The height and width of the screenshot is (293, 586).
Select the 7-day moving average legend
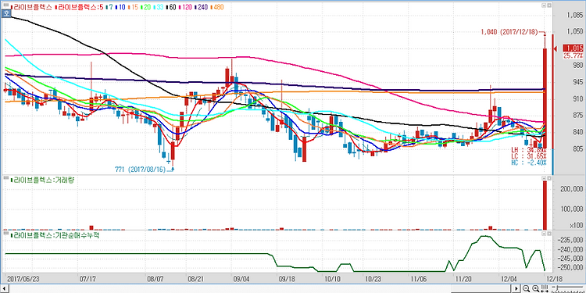click(109, 7)
